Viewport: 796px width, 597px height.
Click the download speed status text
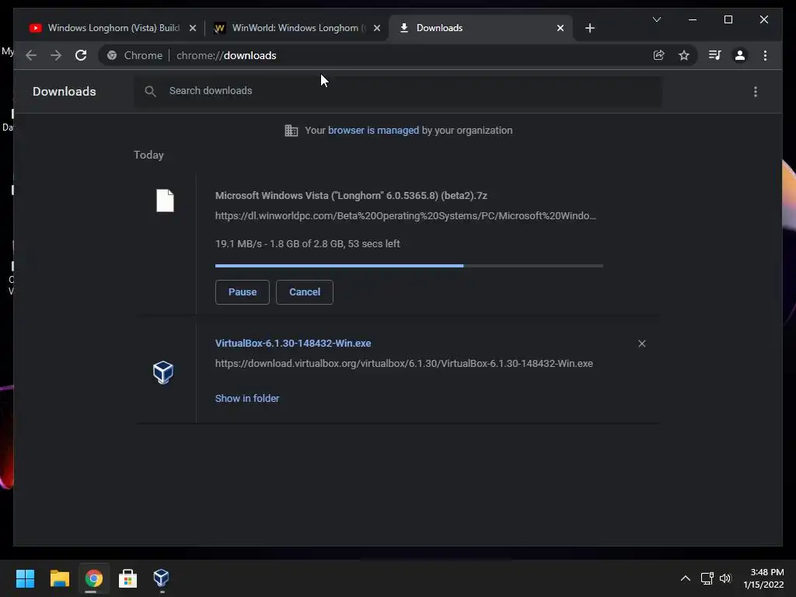click(308, 243)
